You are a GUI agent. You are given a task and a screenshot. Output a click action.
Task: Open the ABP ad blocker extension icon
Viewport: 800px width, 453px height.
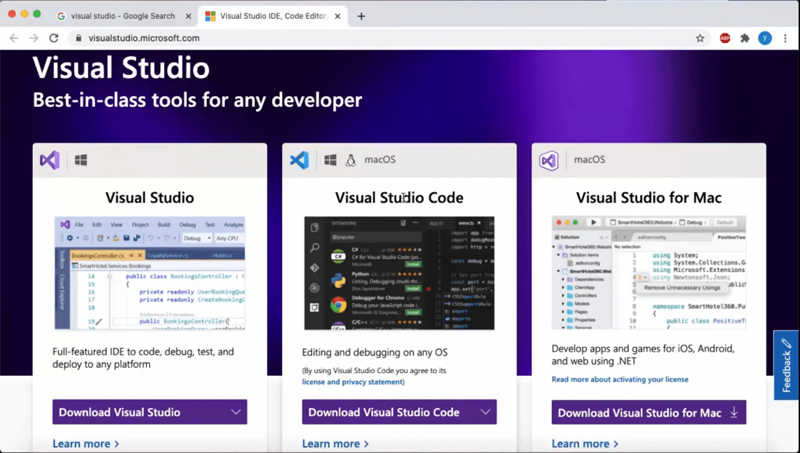click(725, 39)
